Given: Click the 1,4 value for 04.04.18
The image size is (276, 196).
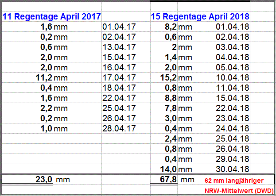Looking at the screenshot, I should pyautogui.click(x=171, y=58).
